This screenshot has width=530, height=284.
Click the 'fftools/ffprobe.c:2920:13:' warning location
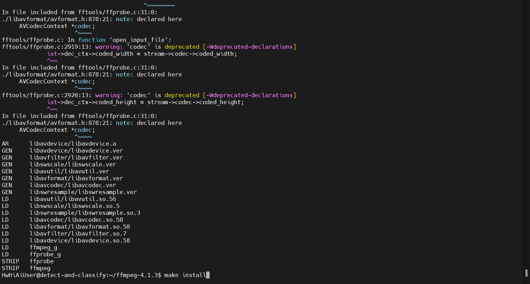(x=47, y=95)
